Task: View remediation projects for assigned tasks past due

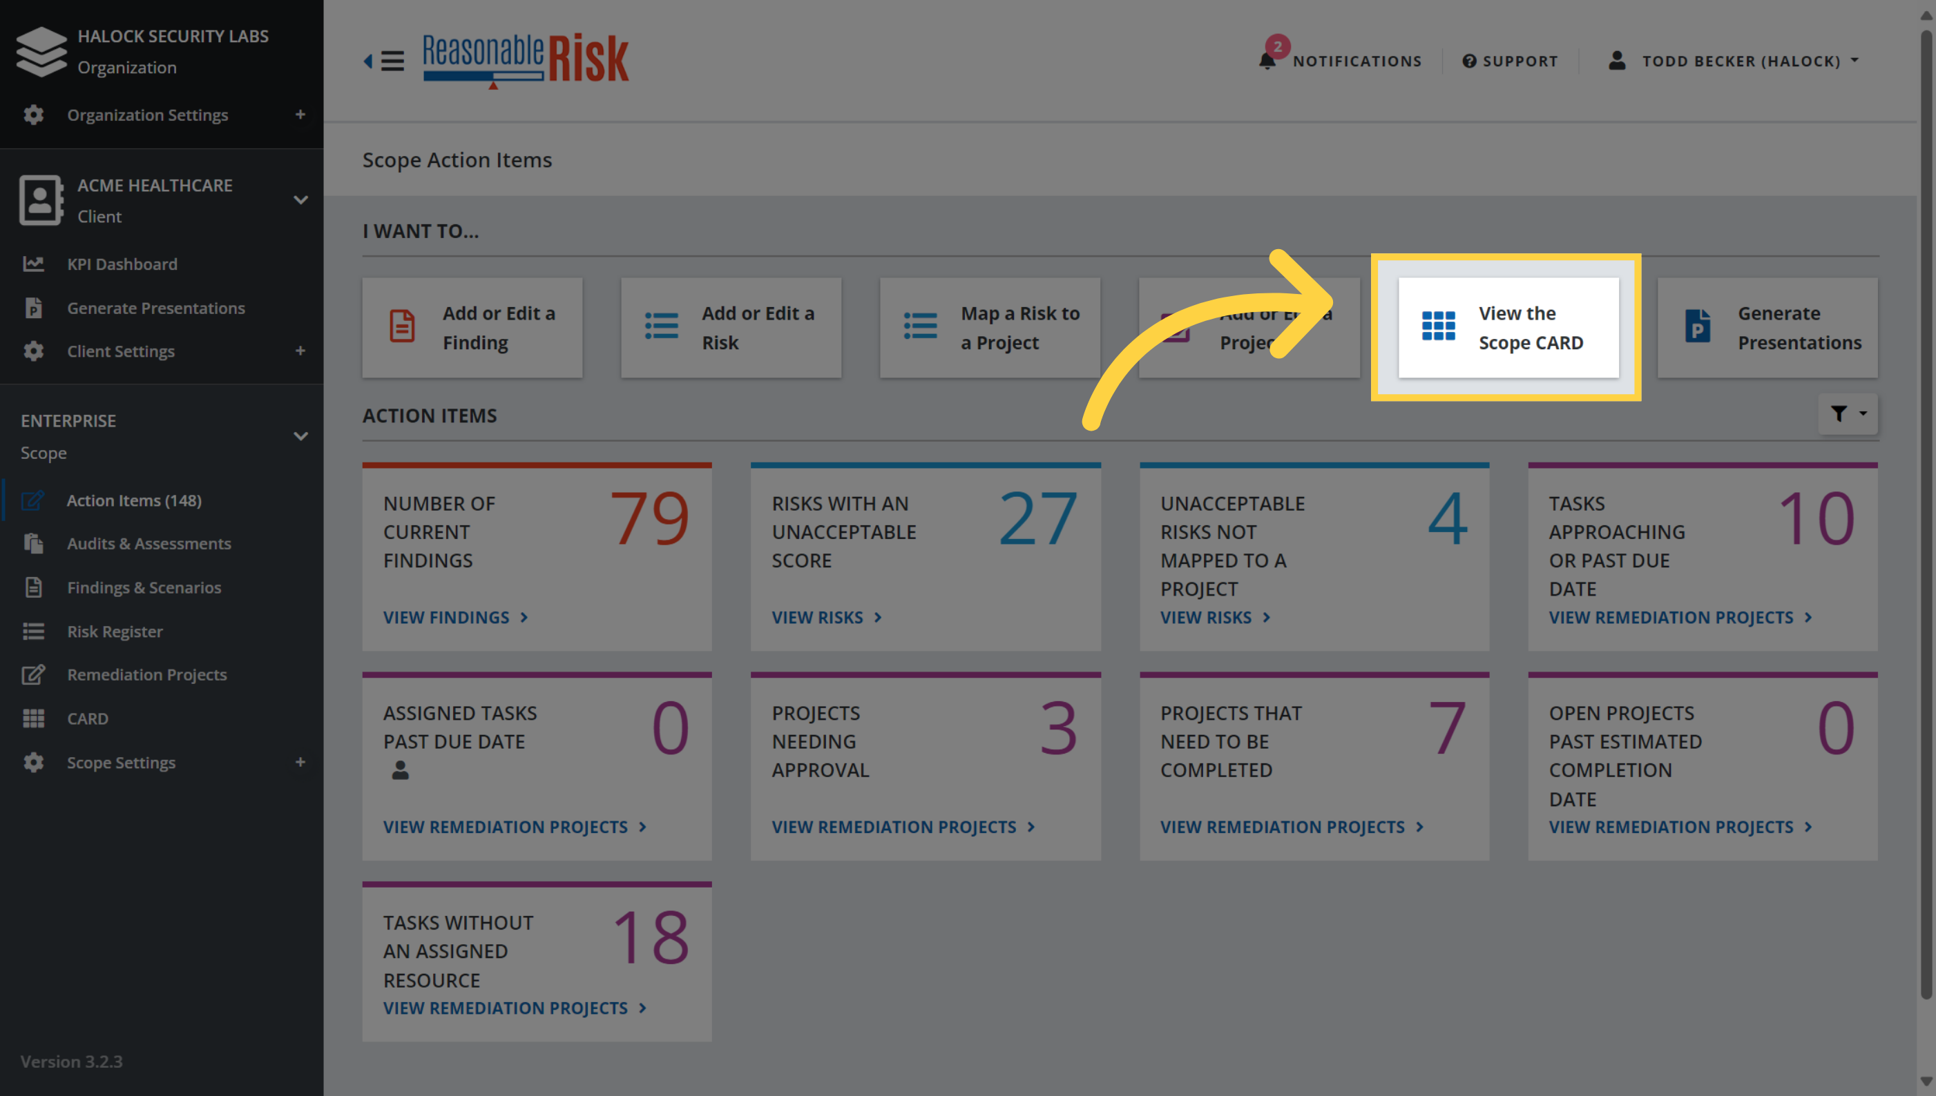Action: pyautogui.click(x=515, y=827)
